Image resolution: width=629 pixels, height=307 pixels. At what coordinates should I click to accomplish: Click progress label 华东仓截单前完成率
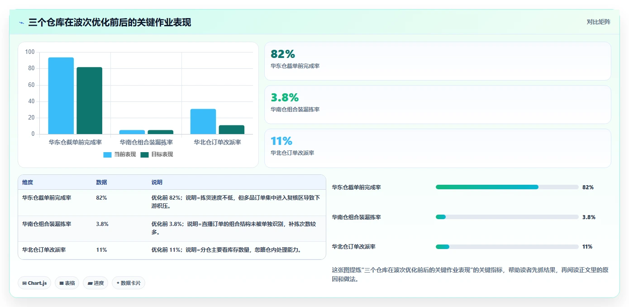356,187
